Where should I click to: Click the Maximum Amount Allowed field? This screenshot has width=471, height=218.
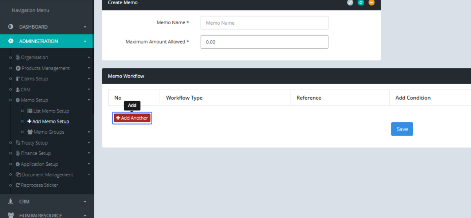pos(264,42)
